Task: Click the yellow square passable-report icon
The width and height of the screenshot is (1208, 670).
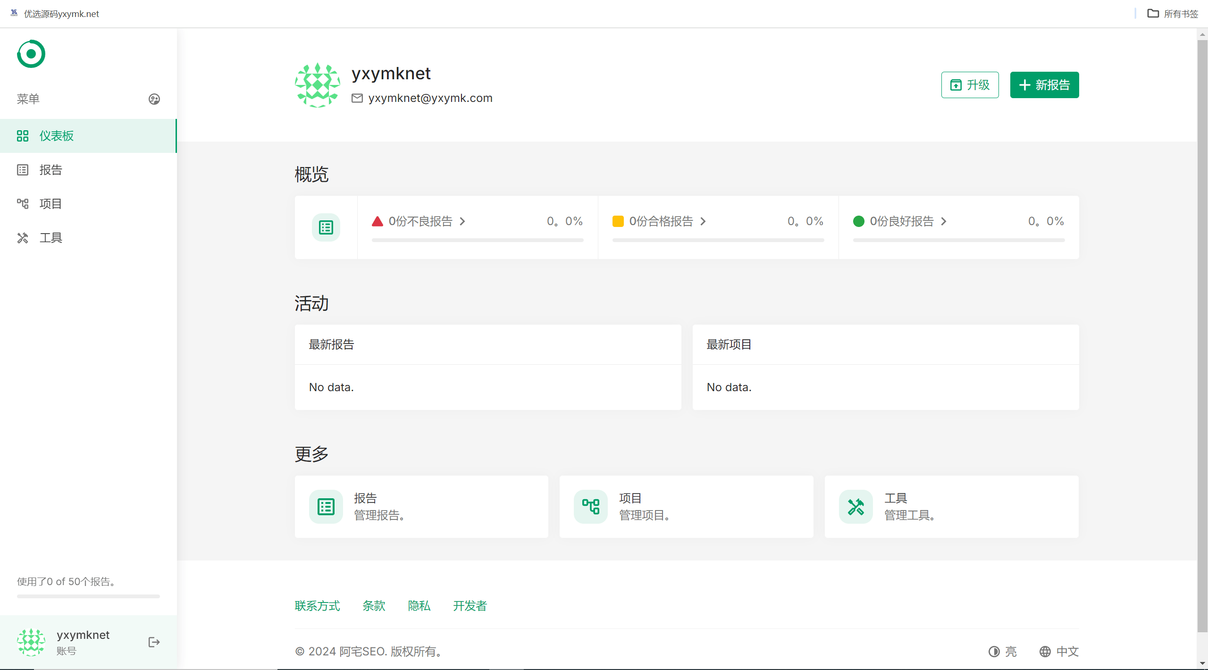Action: [x=618, y=221]
